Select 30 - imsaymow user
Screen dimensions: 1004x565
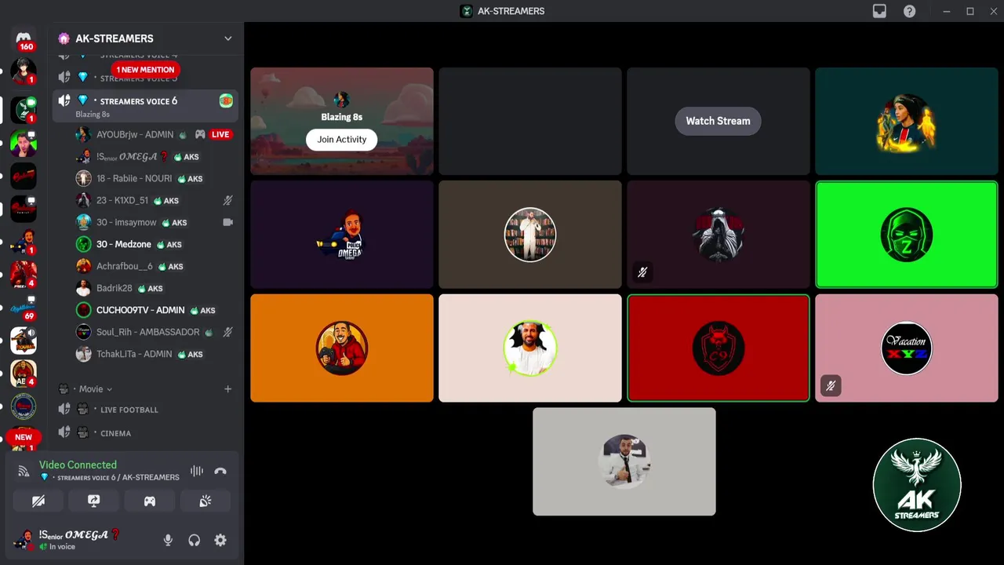(x=155, y=222)
